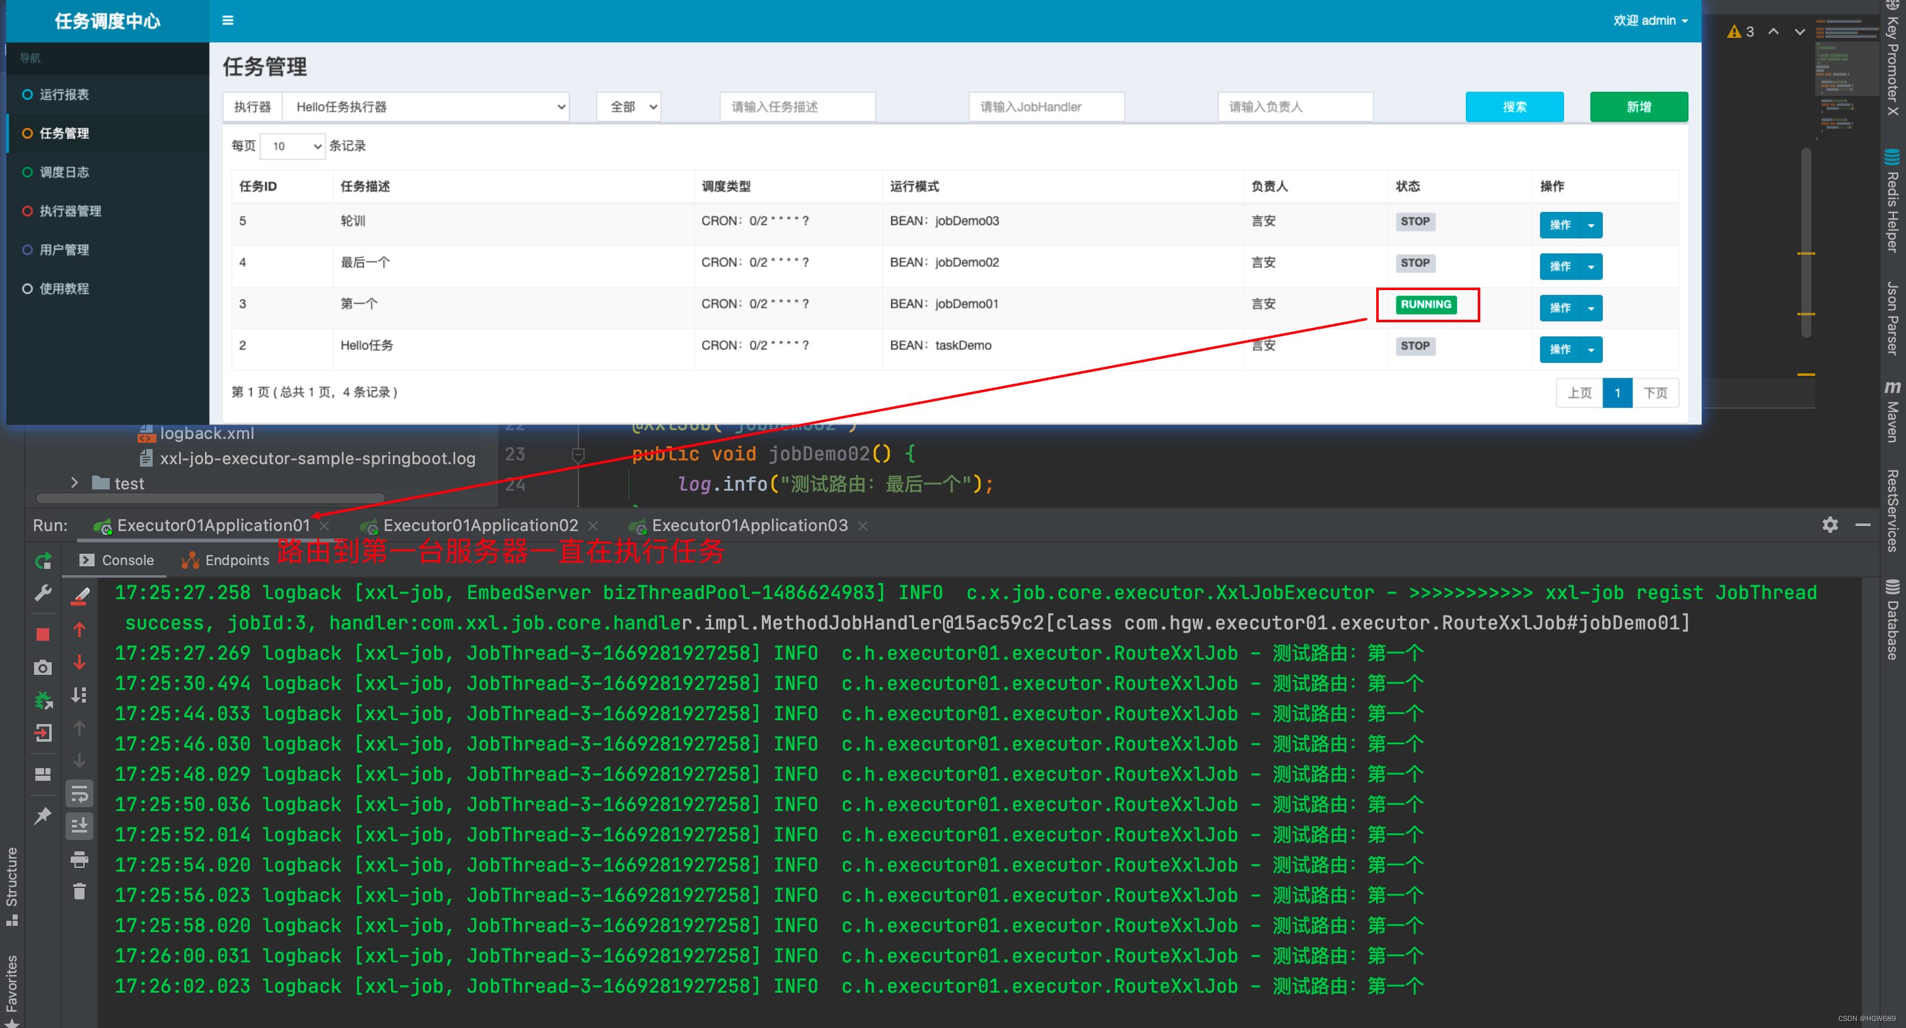Toggle the hamburger sidebar menu icon
The height and width of the screenshot is (1028, 1906).
228,21
